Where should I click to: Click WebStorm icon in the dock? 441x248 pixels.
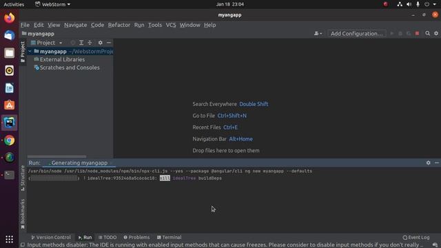coord(9,123)
